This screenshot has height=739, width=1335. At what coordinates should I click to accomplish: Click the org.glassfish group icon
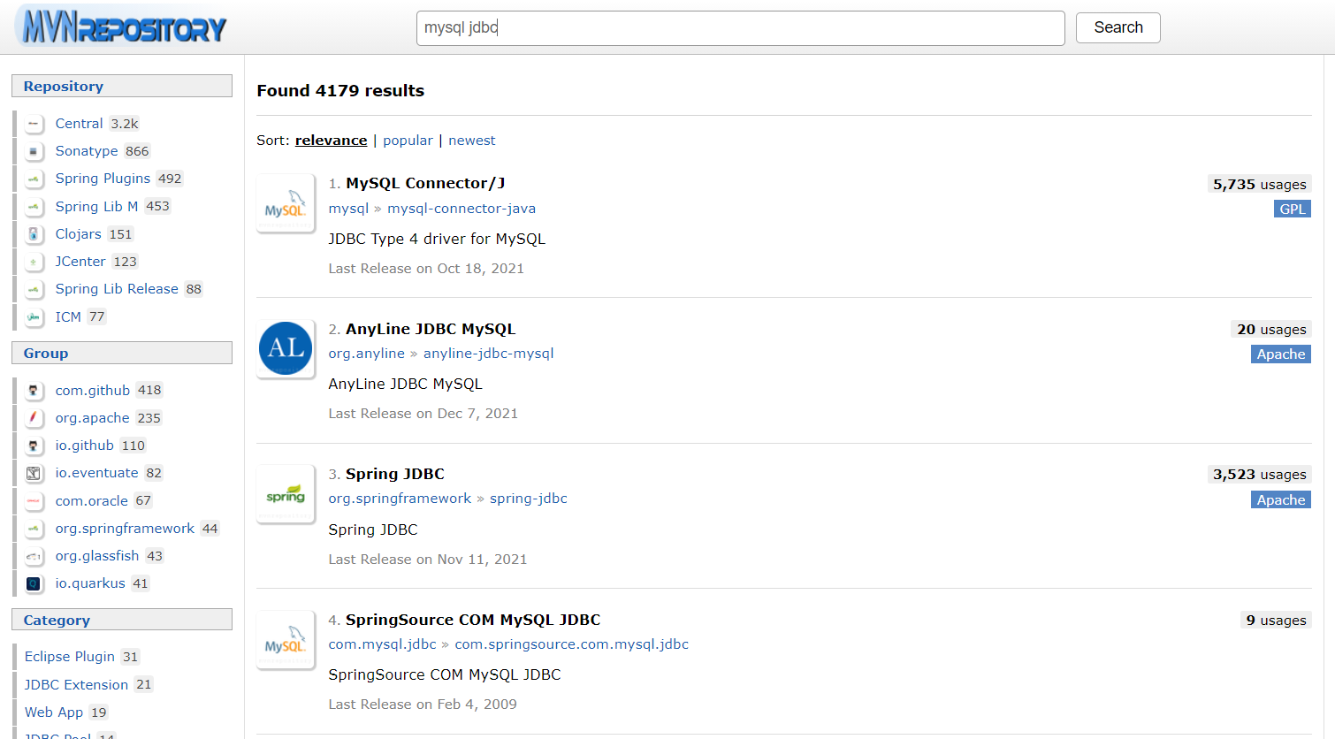[x=34, y=556]
